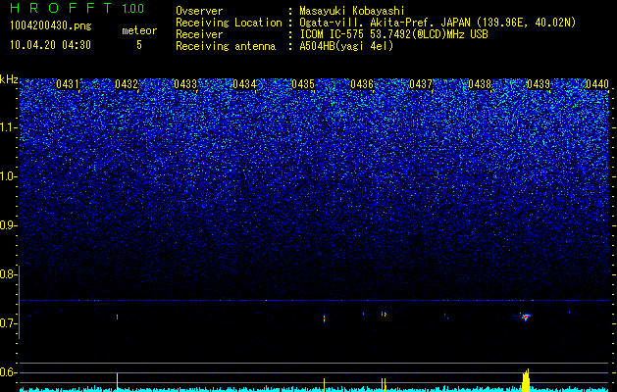This screenshot has height=392, width=617.
Task: Click the 0435 time marker
Action: point(303,84)
